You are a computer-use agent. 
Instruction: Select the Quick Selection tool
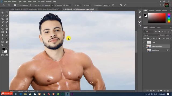click(x=7, y=16)
